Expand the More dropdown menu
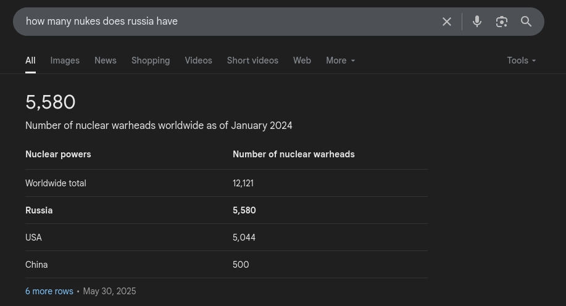 pyautogui.click(x=340, y=60)
